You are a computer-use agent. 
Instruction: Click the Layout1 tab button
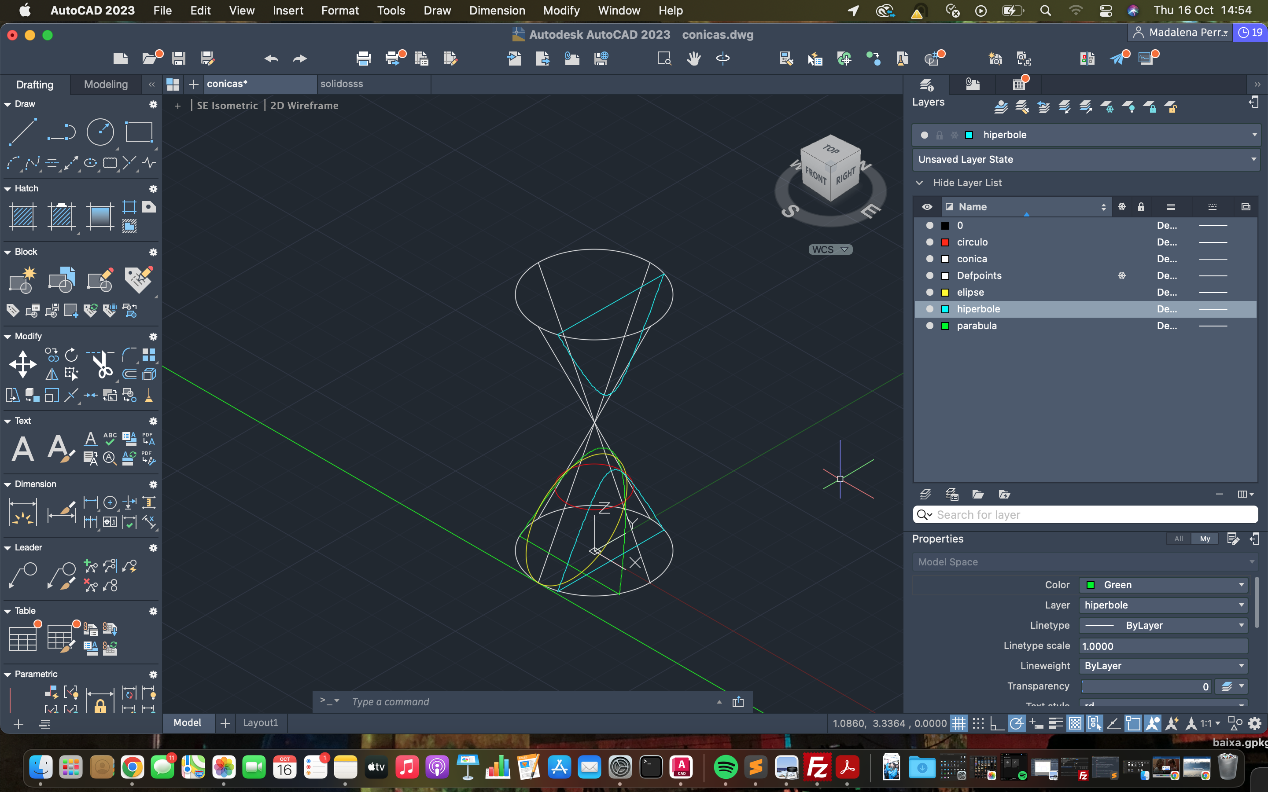coord(260,723)
